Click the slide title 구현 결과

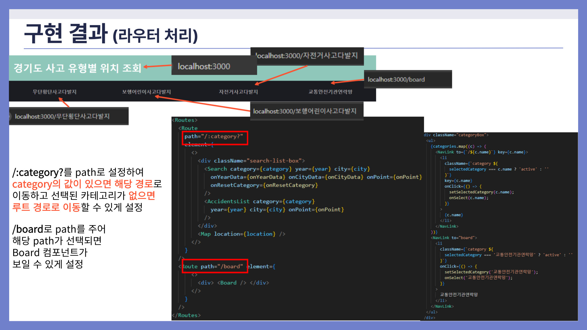coord(65,33)
